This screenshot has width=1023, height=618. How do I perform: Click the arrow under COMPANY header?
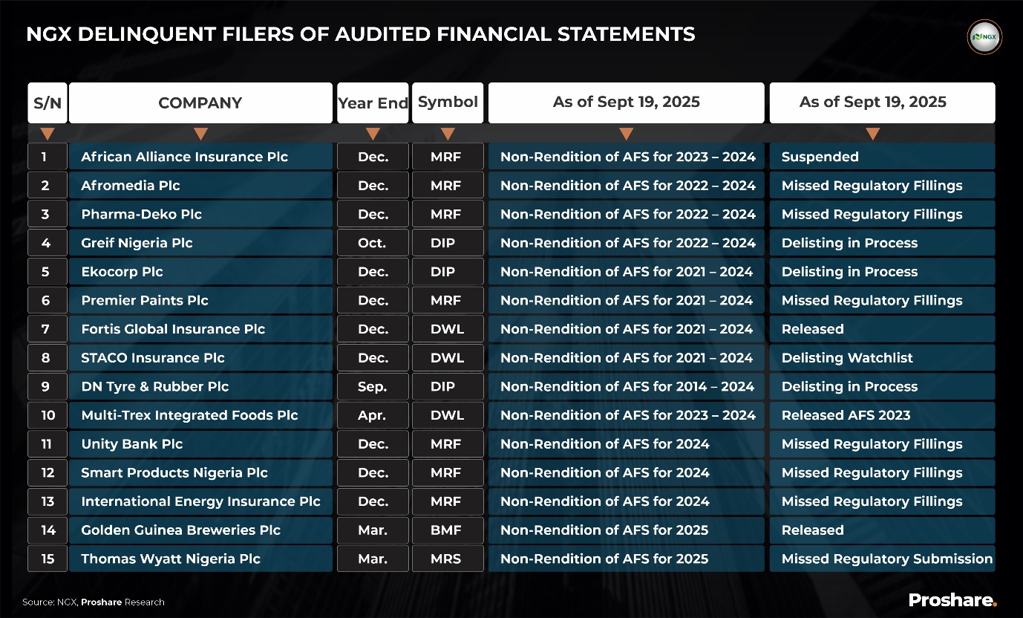(200, 134)
